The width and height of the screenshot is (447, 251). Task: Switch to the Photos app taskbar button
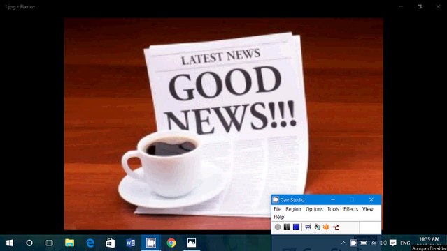tap(192, 243)
